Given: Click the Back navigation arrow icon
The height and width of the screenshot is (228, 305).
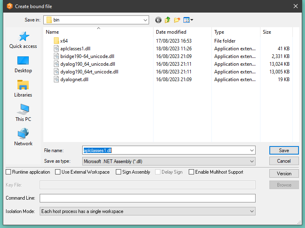Looking at the screenshot, I should click(158, 20).
